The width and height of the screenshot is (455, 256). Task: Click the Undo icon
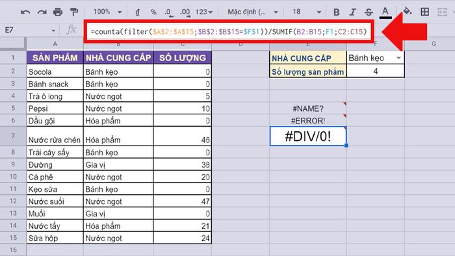(x=25, y=12)
